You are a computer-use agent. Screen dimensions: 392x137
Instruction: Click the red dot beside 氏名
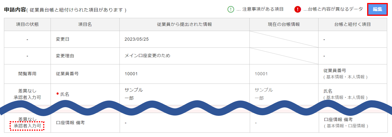pos(57,94)
